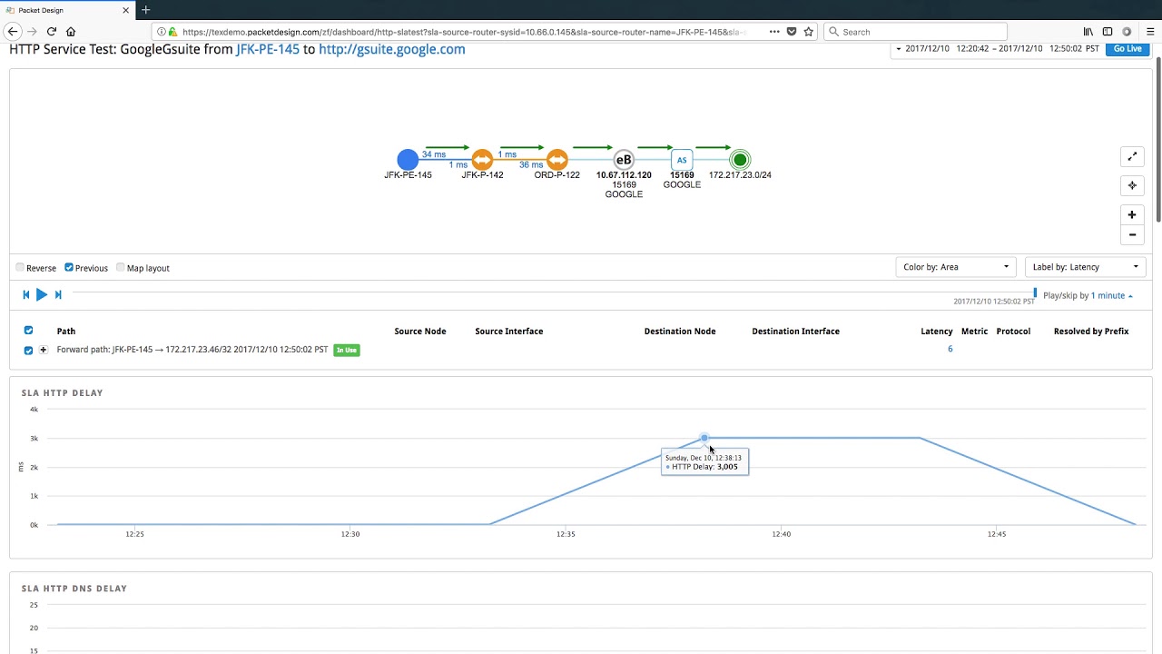
Task: Skip to next time step
Action: 58,294
